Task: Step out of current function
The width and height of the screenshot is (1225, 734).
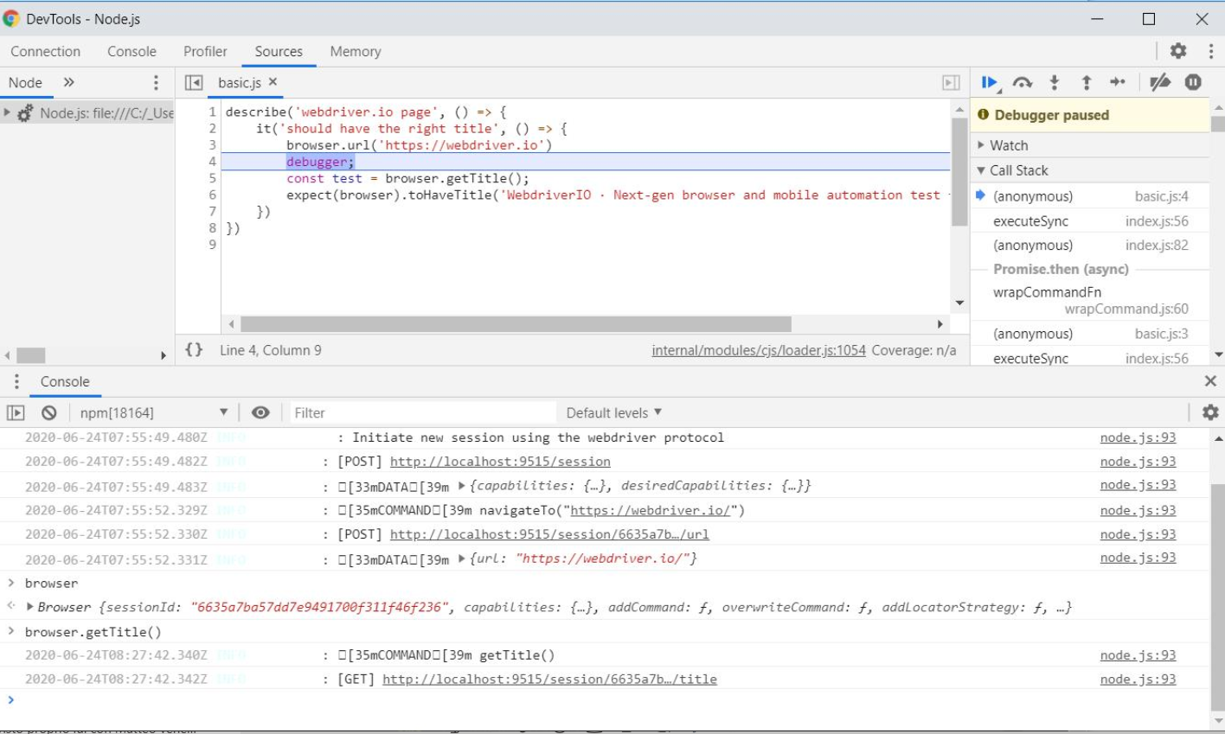Action: [1087, 83]
